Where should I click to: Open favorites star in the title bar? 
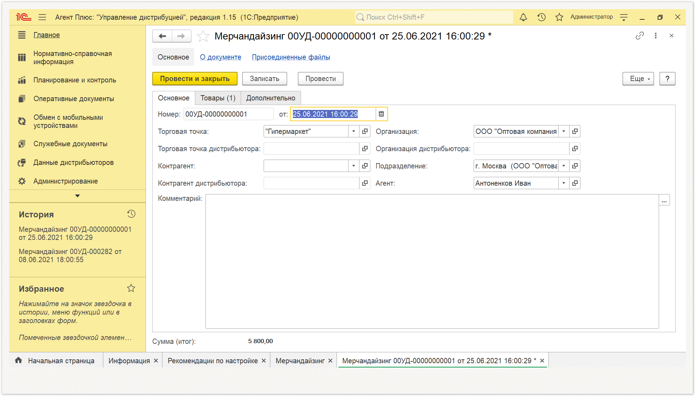tap(559, 17)
